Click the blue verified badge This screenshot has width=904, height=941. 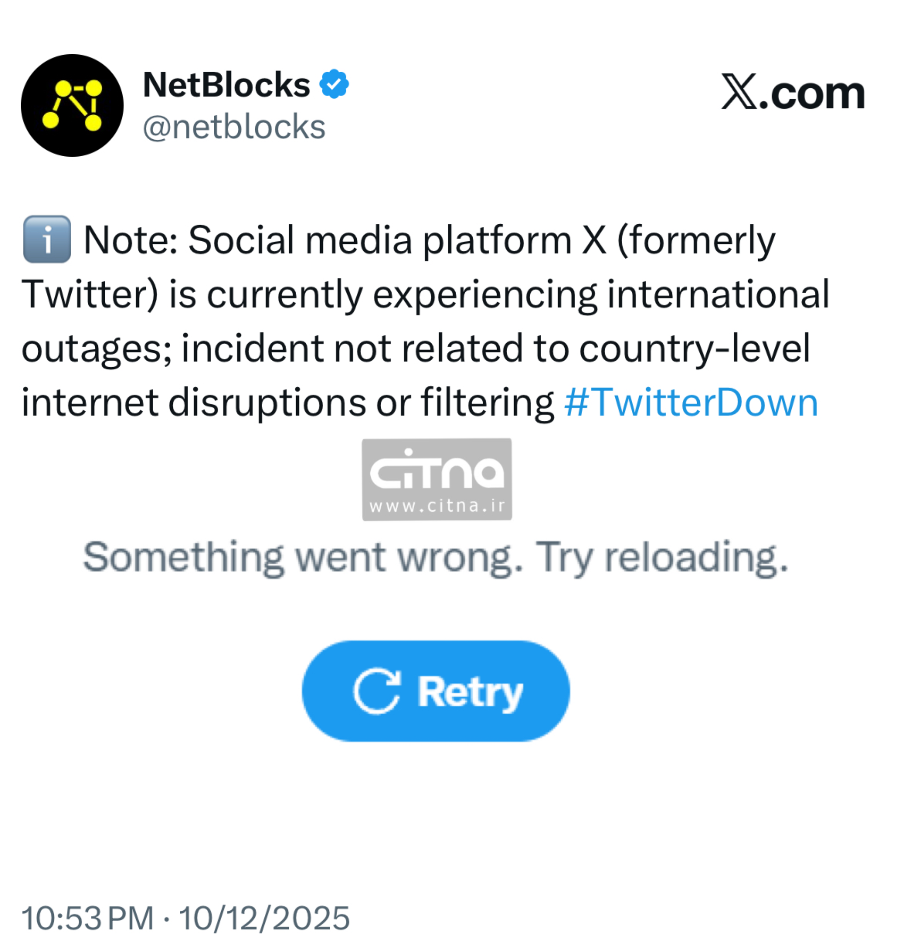(x=334, y=85)
